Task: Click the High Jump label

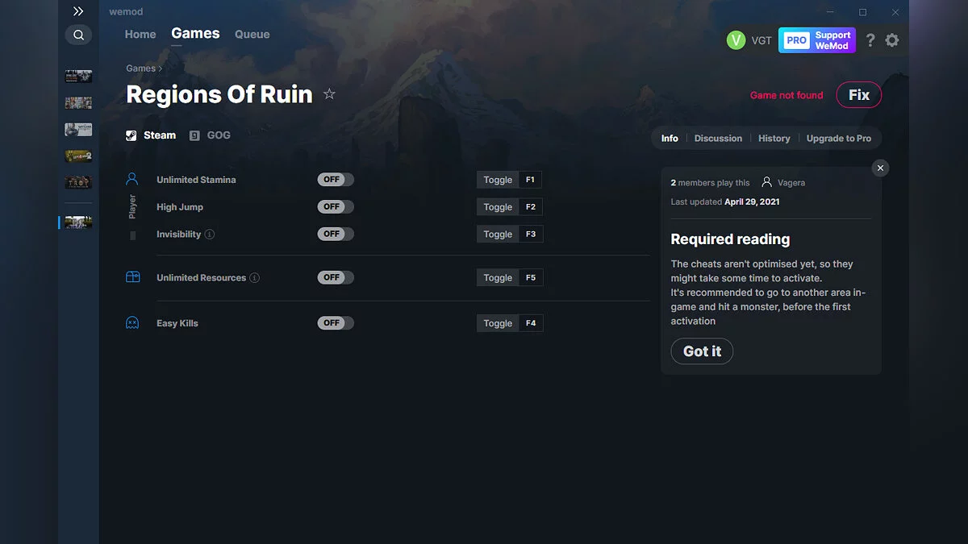Action: (x=180, y=207)
